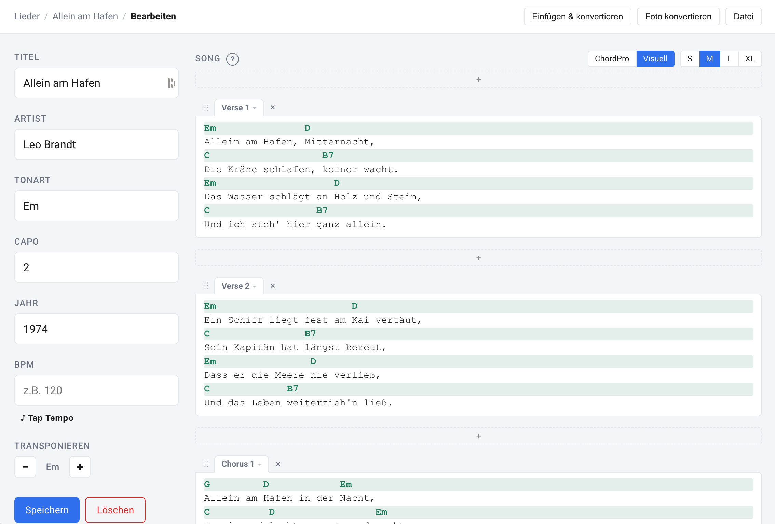Click the Löschen button
Image resolution: width=775 pixels, height=524 pixels.
(x=115, y=510)
